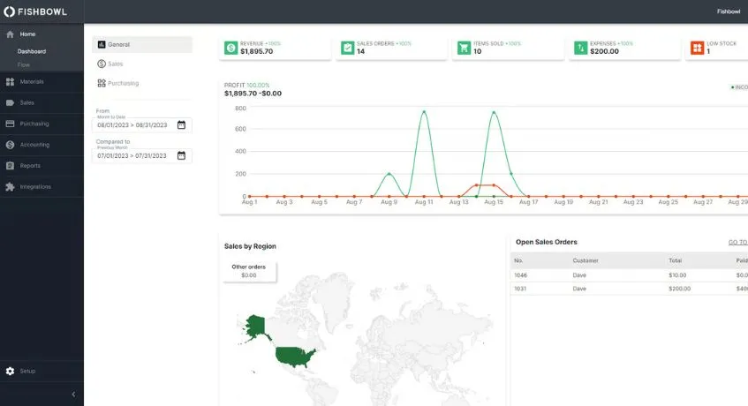Open sales order 1046 row
The width and height of the screenshot is (748, 406).
(629, 275)
